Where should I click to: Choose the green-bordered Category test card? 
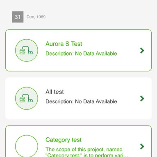[79, 141]
